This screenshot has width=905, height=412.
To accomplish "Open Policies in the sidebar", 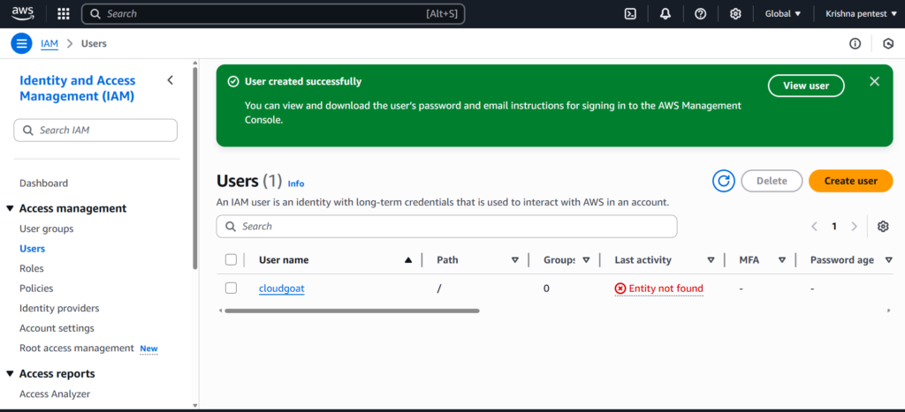I will [x=36, y=288].
